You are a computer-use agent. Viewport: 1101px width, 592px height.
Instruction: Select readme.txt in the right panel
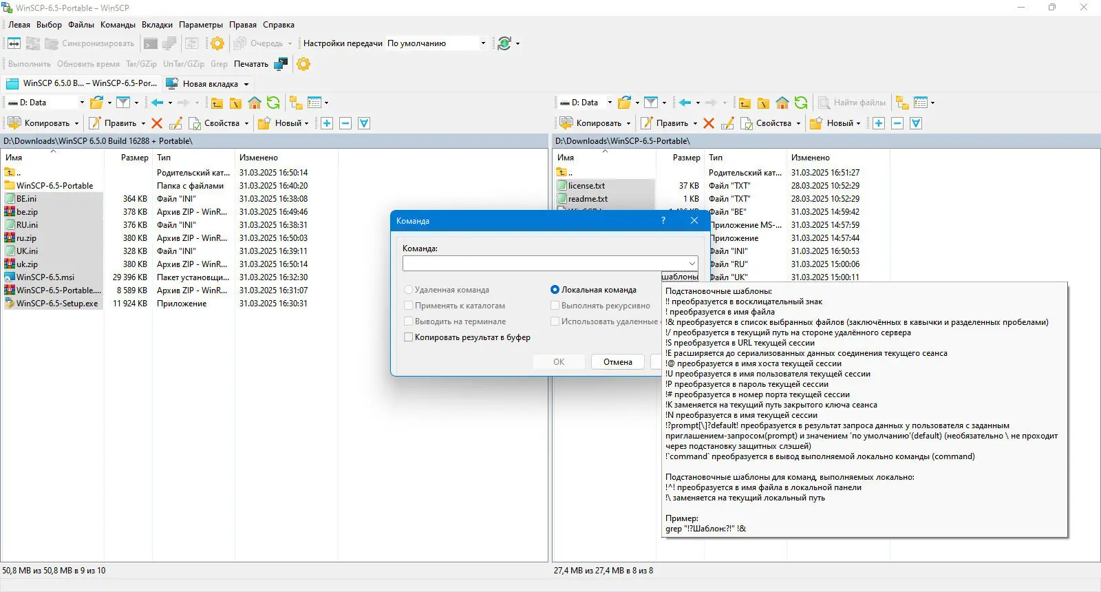(x=588, y=199)
